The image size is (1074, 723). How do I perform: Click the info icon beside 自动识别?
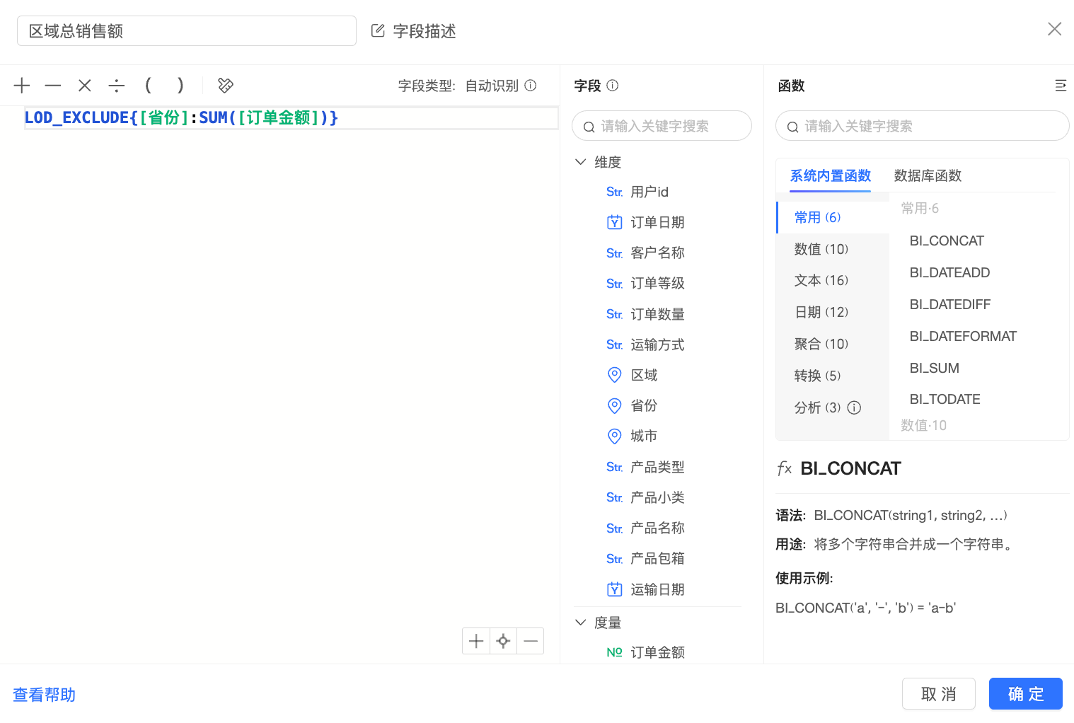pyautogui.click(x=531, y=86)
